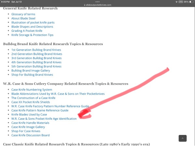Image resolution: width=195 pixels, height=146 pixels.
Task: Open The Construction of a Case Knife
Action: 33,98
